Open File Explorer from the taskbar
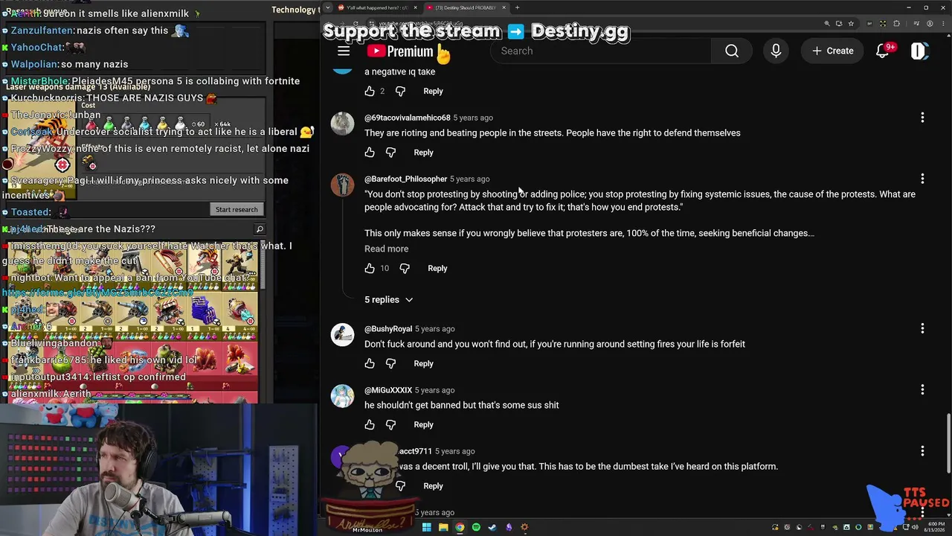The image size is (952, 536). [443, 527]
